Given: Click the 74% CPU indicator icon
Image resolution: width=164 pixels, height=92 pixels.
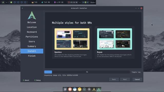Looking at the screenshot, I should [x=33, y=2].
